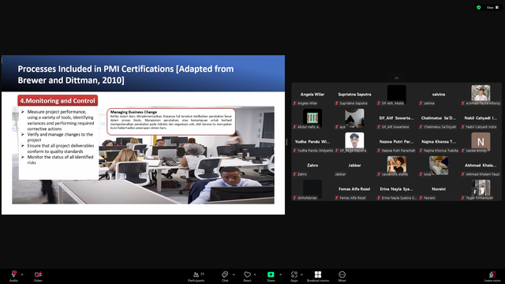Select Zahro's participant tile
This screenshot has height=284, width=505.
312,166
